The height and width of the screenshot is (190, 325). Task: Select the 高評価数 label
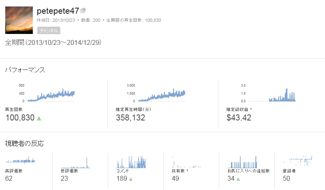[14, 171]
